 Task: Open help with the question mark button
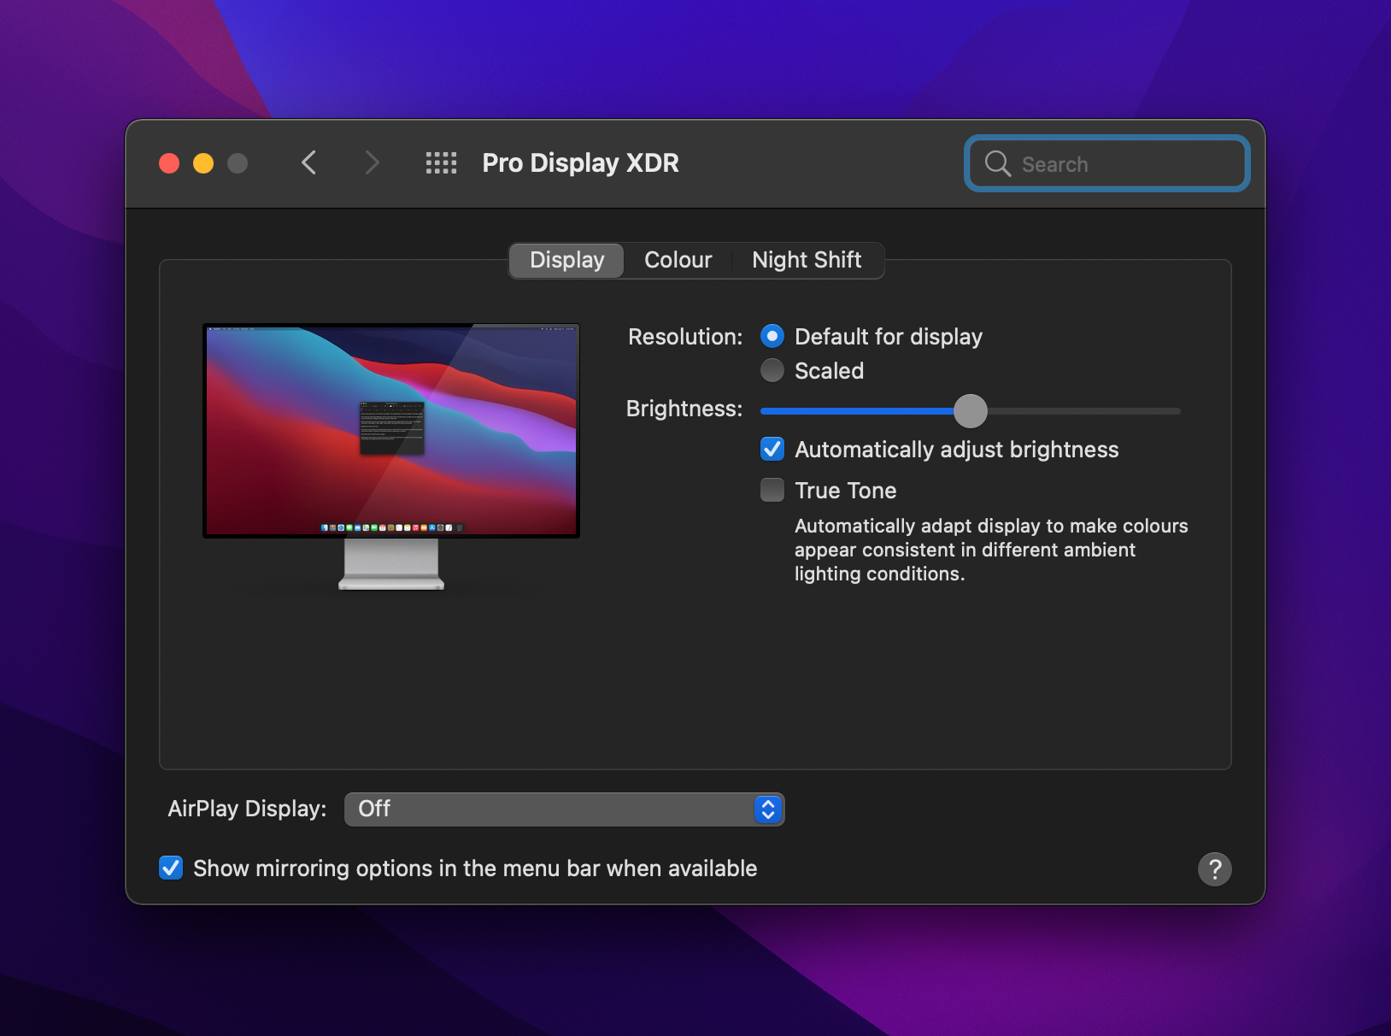(1214, 869)
